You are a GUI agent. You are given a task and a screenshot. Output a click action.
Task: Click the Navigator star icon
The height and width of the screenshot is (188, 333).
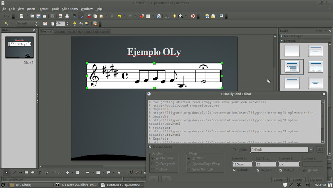tap(175, 16)
